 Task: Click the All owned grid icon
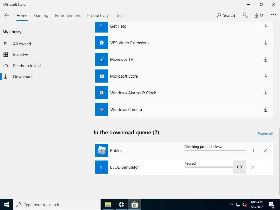[x=6, y=44]
